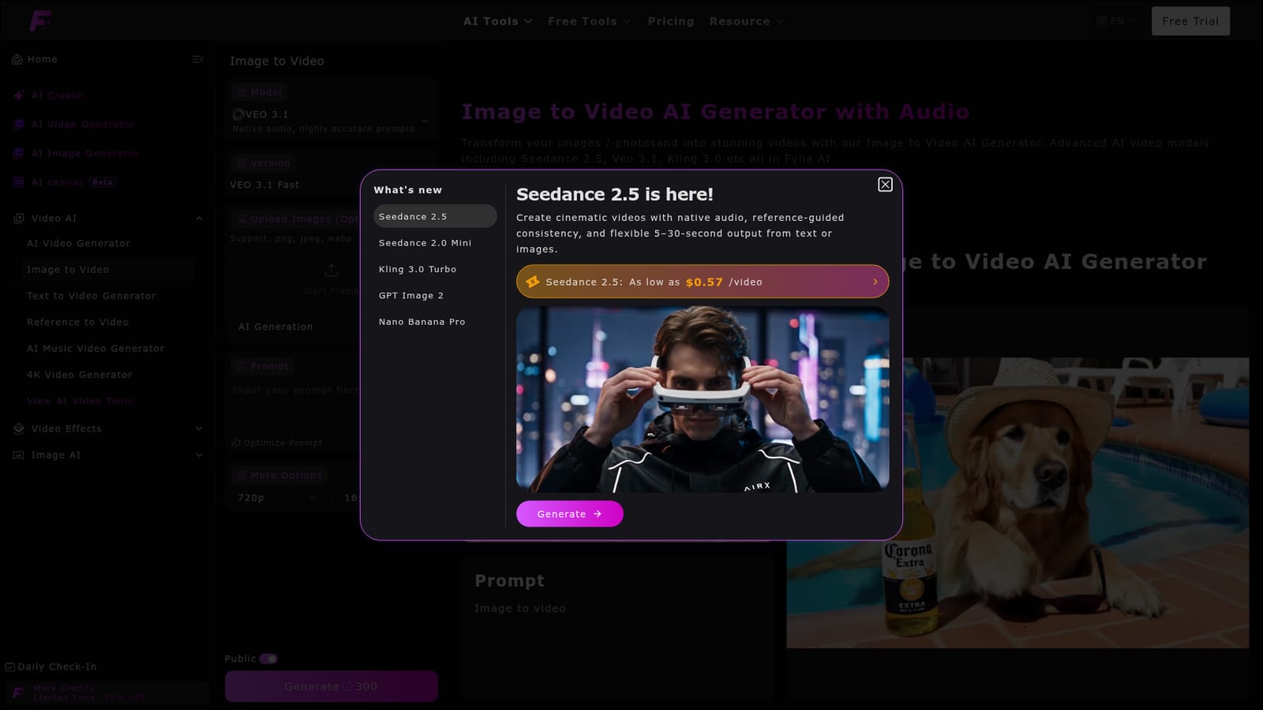Open AI Video Generator with purple icon

point(74,125)
